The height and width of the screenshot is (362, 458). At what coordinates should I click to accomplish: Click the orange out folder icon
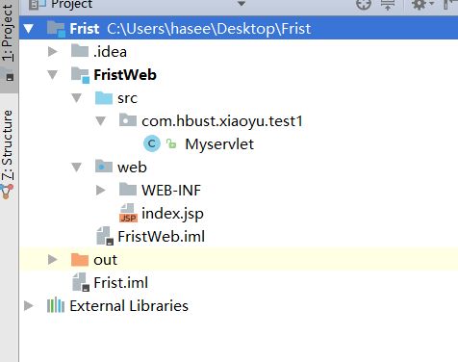(80, 259)
